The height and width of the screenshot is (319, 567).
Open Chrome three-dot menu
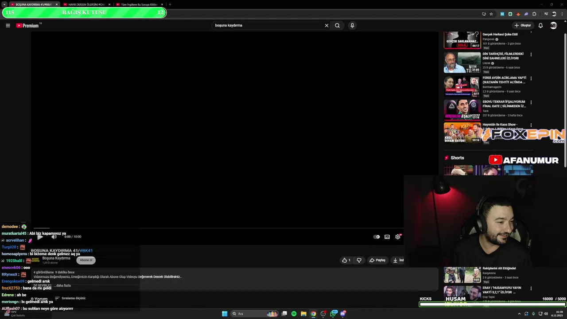click(x=562, y=14)
